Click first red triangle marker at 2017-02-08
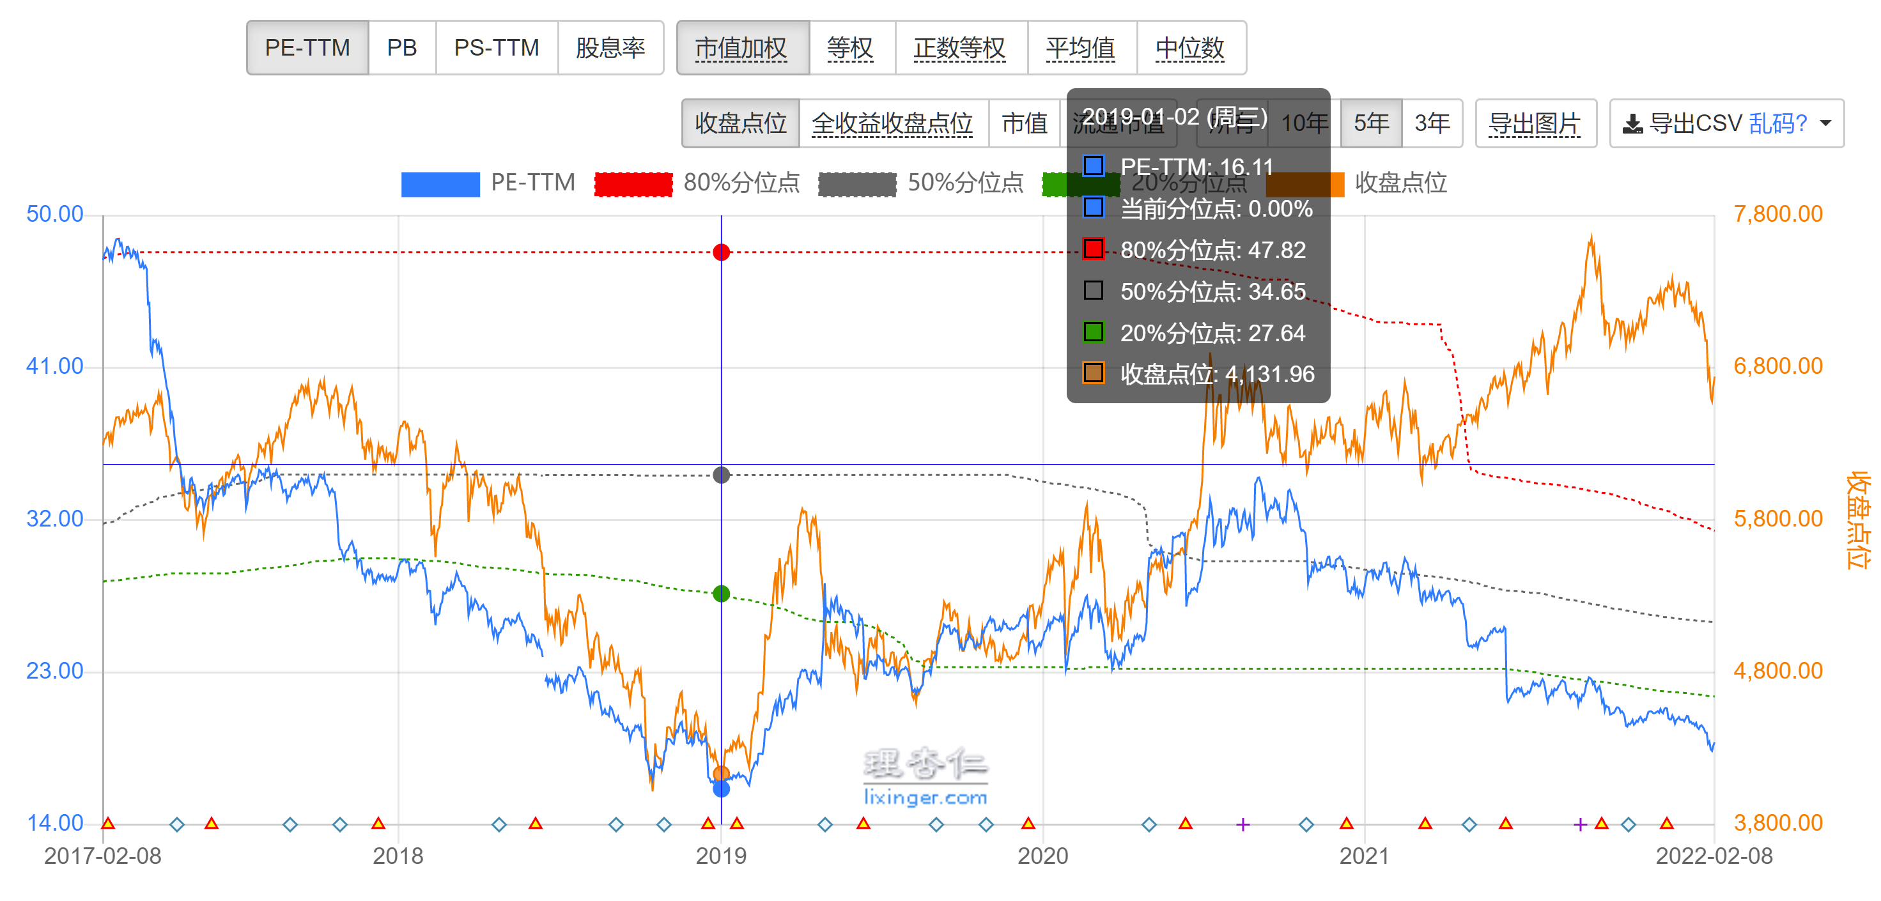 [x=108, y=824]
